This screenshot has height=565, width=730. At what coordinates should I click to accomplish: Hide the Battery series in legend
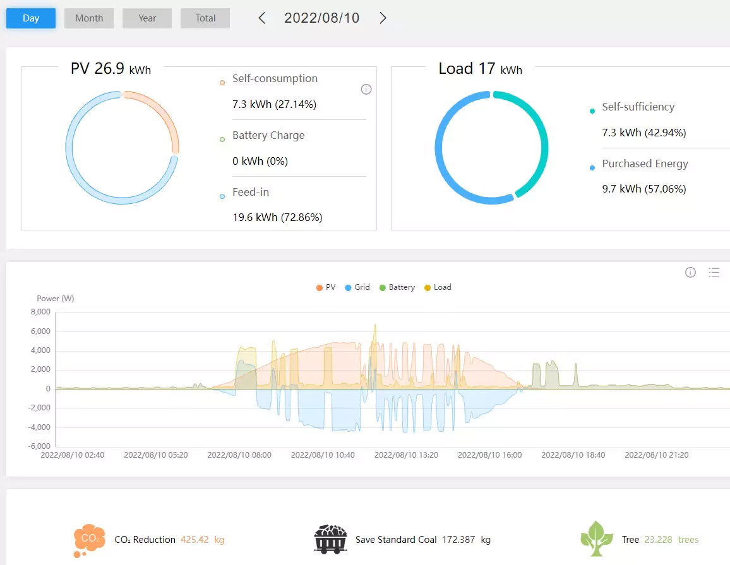click(397, 287)
